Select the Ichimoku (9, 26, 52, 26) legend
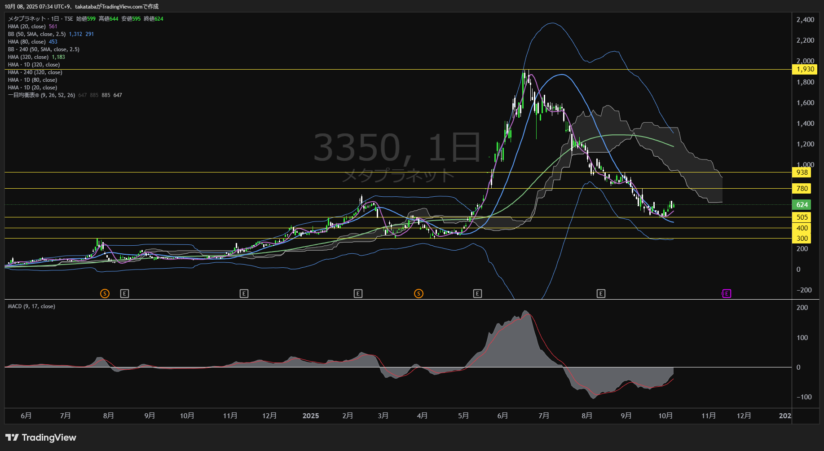 41,95
